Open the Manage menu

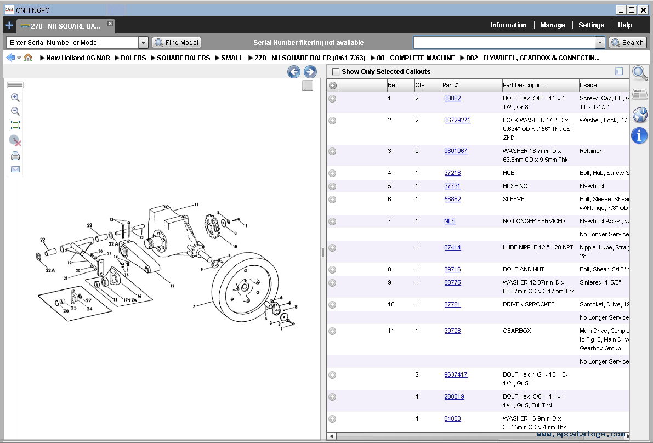pos(552,25)
